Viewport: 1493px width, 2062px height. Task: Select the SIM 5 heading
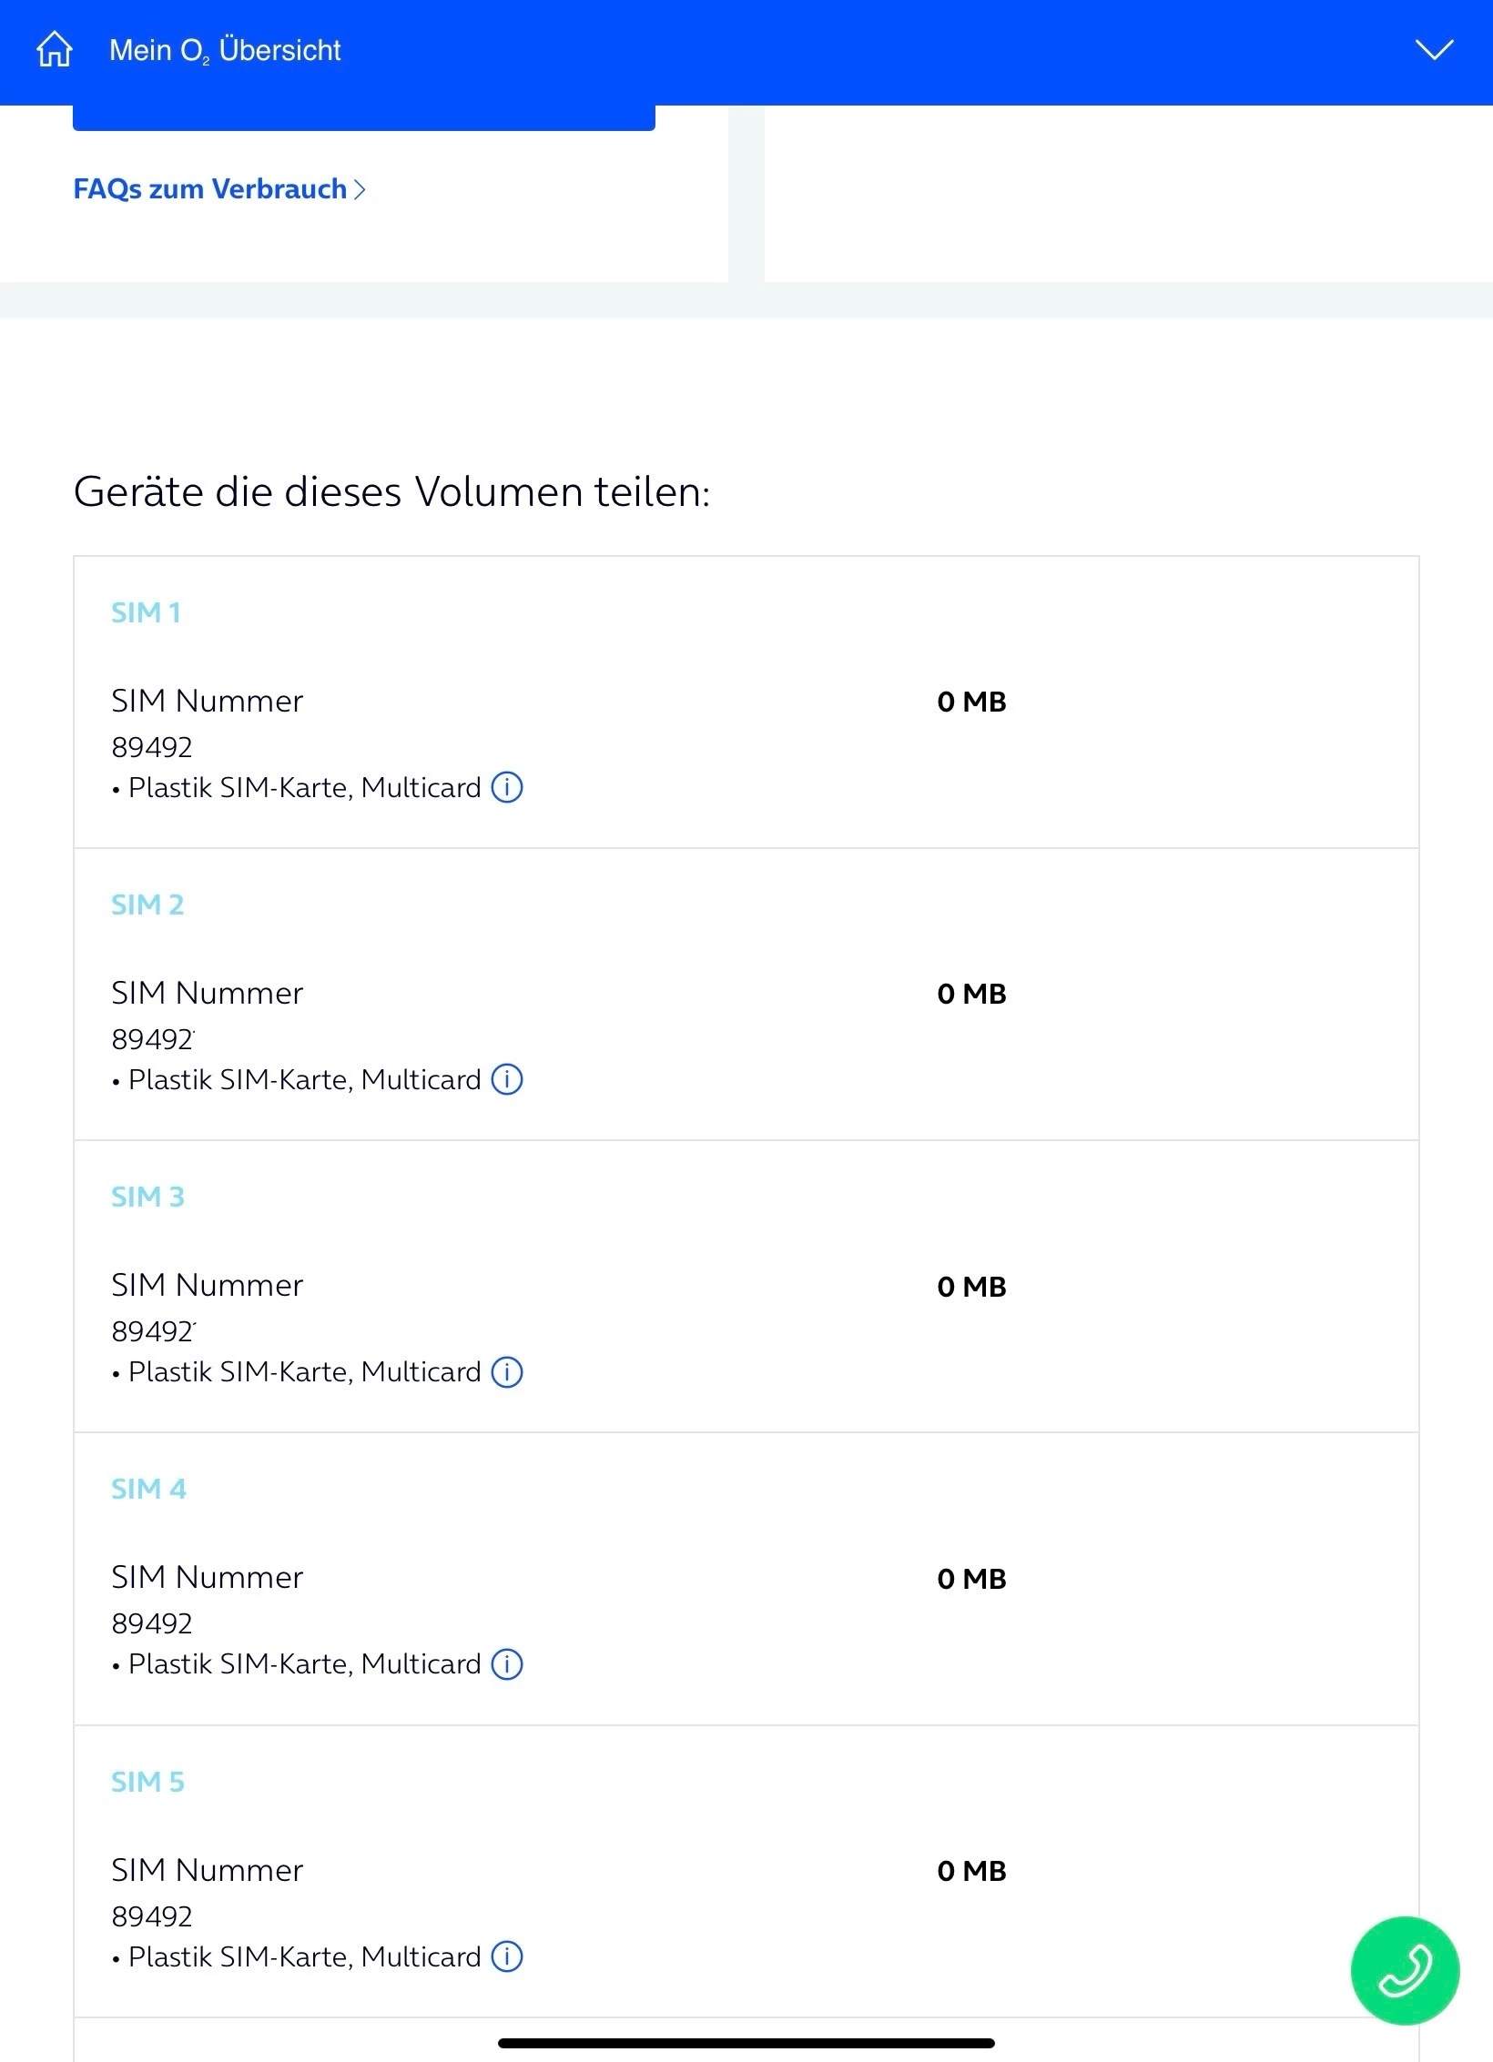pyautogui.click(x=147, y=1782)
